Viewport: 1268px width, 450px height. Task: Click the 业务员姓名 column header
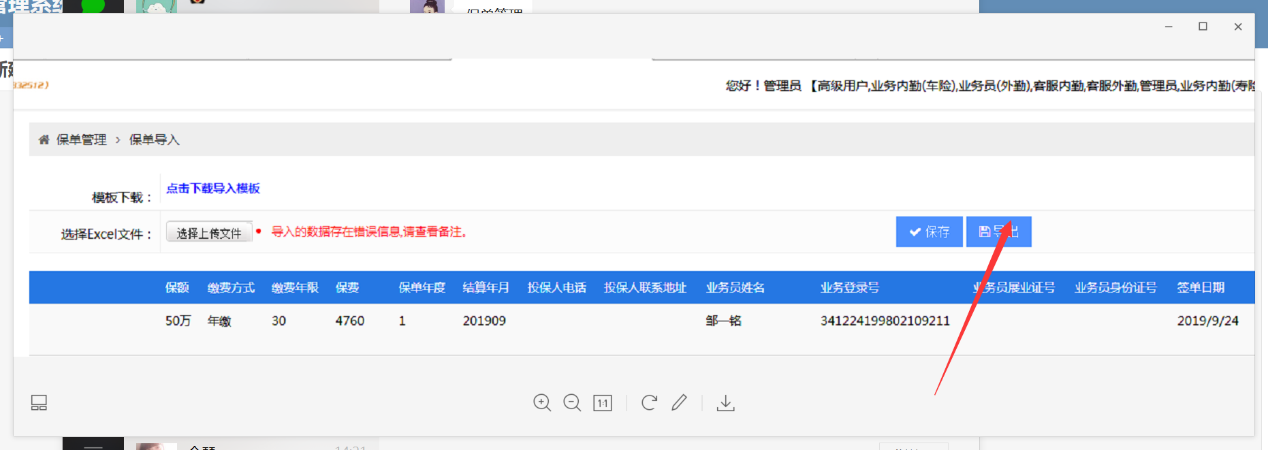click(735, 287)
